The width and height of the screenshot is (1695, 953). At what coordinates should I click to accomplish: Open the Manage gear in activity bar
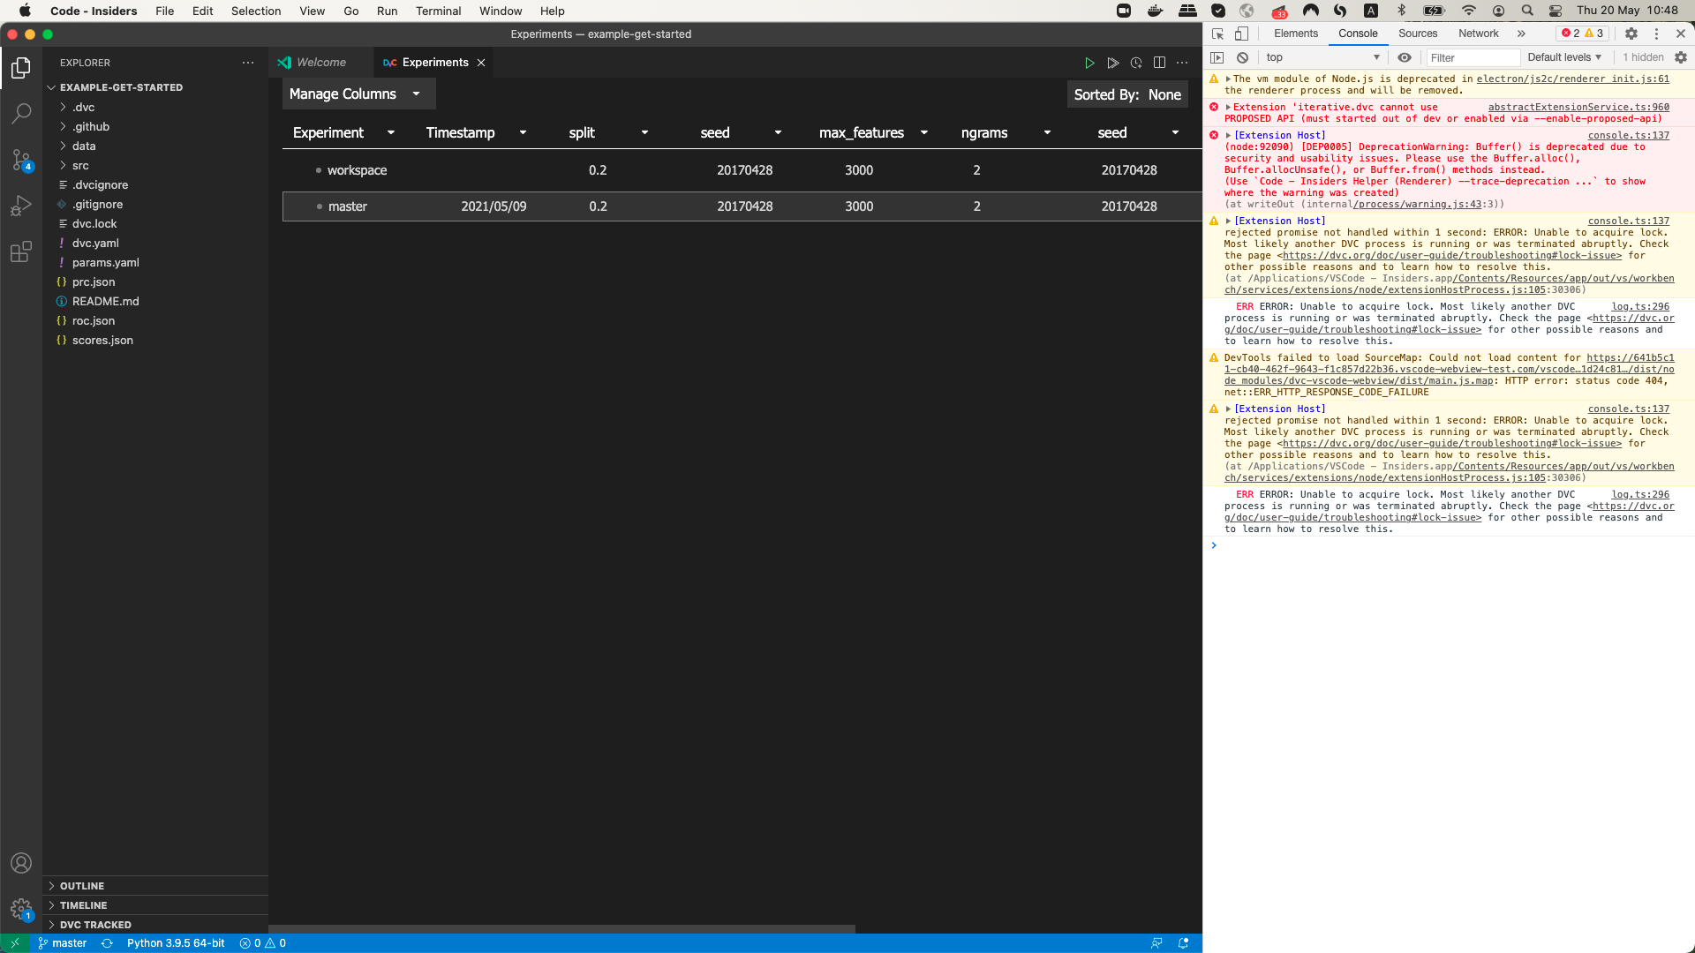coord(21,909)
